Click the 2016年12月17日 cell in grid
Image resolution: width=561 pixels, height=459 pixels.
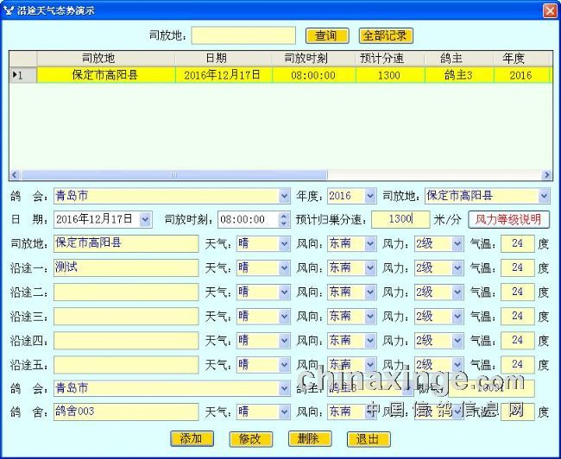point(224,75)
